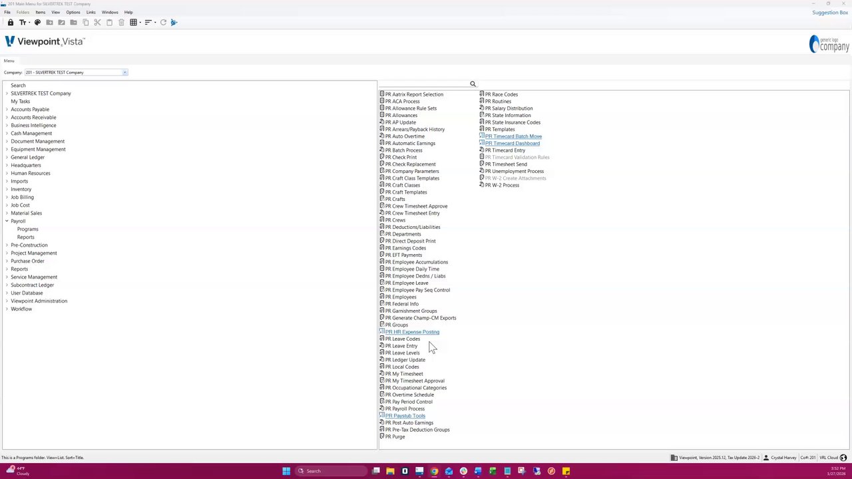Click the blue bird icon in toolbar

click(x=174, y=23)
